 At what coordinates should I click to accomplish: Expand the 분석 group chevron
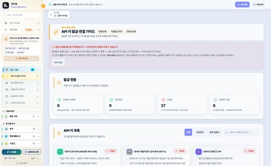(x=39, y=129)
